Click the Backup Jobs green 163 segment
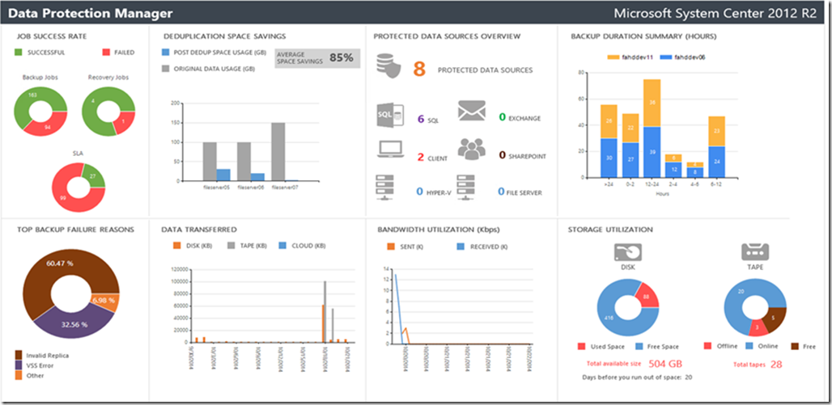Image resolution: width=832 pixels, height=405 pixels. click(32, 96)
